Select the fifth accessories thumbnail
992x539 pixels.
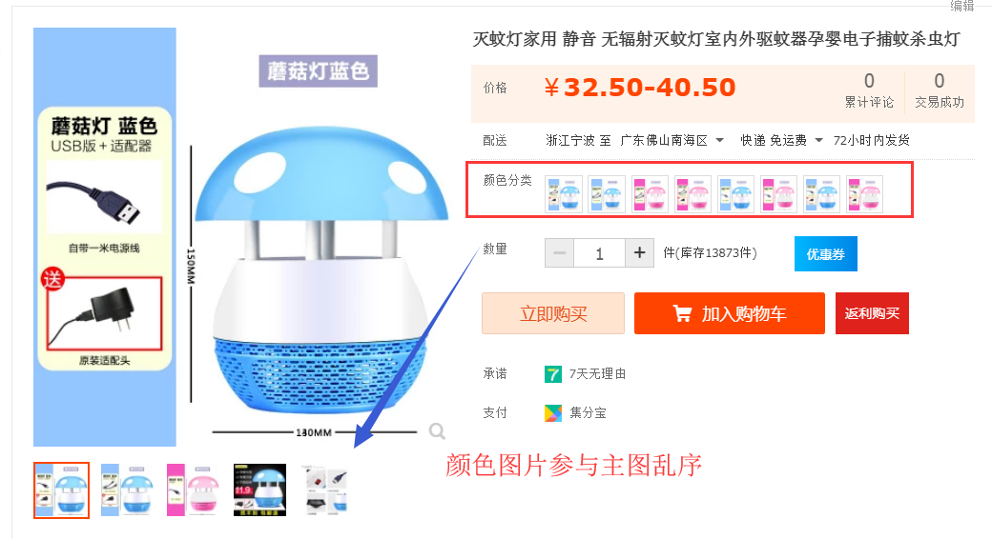tap(326, 490)
